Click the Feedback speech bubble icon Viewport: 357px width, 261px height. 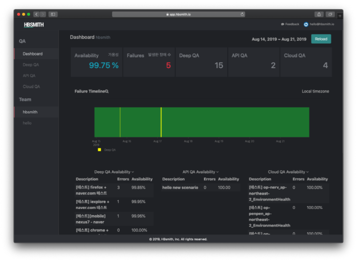(x=283, y=24)
